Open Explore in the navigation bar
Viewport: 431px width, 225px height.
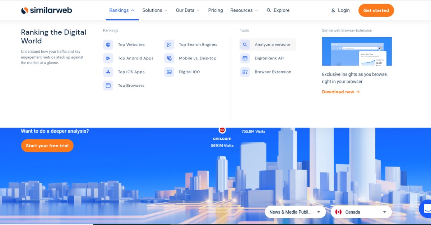click(278, 10)
